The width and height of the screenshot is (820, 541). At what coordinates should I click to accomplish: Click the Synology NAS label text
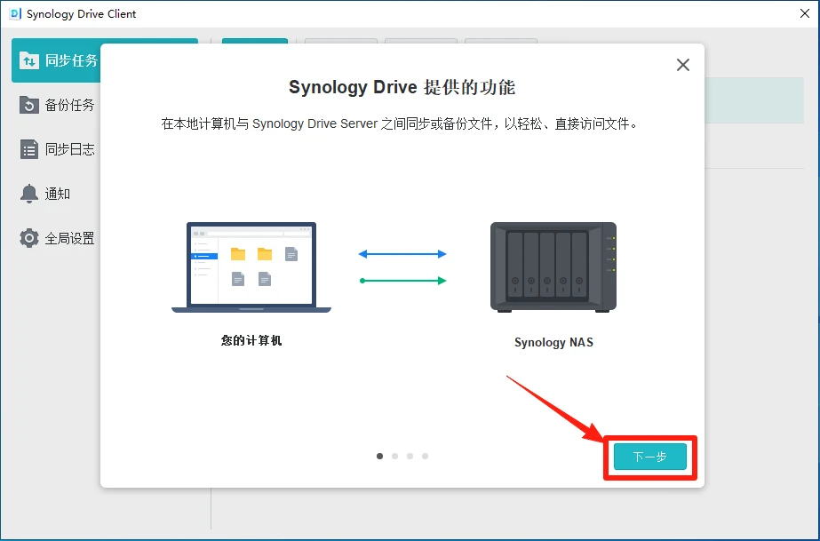click(553, 342)
